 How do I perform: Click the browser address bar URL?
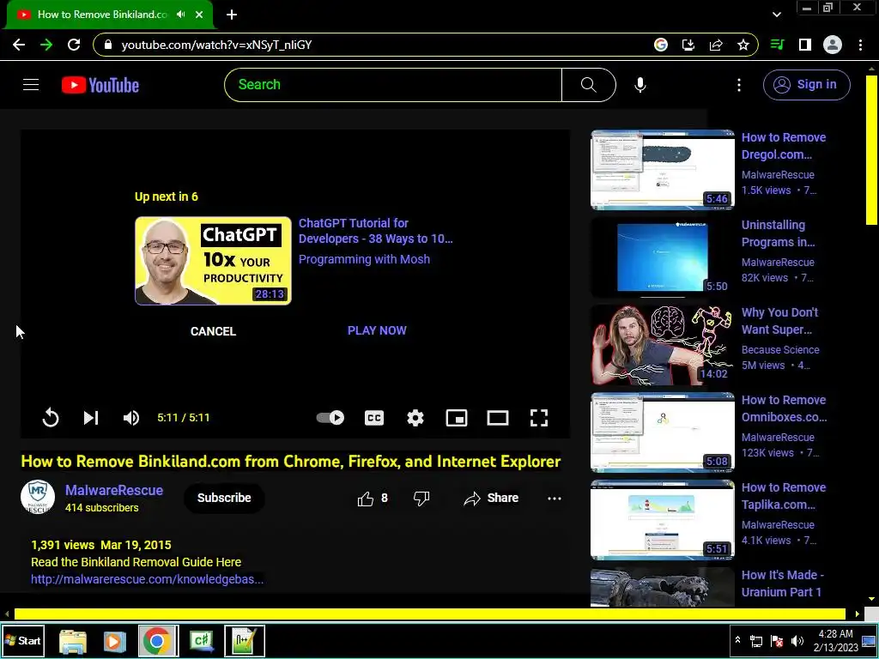tap(216, 45)
